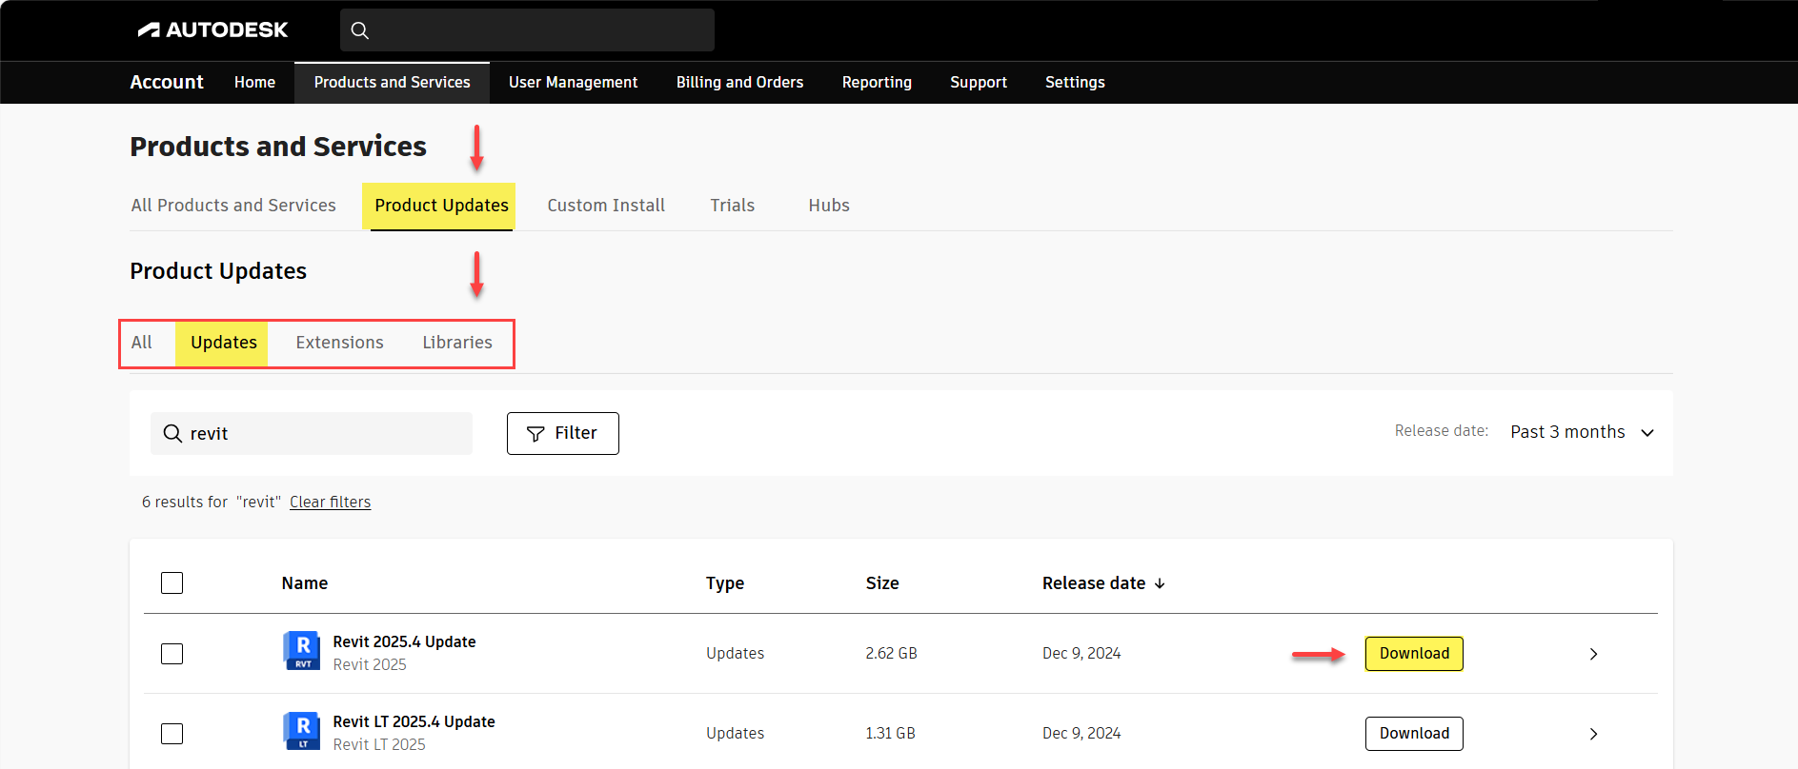Click the top global search field
Image resolution: width=1798 pixels, height=769 pixels.
(x=527, y=30)
